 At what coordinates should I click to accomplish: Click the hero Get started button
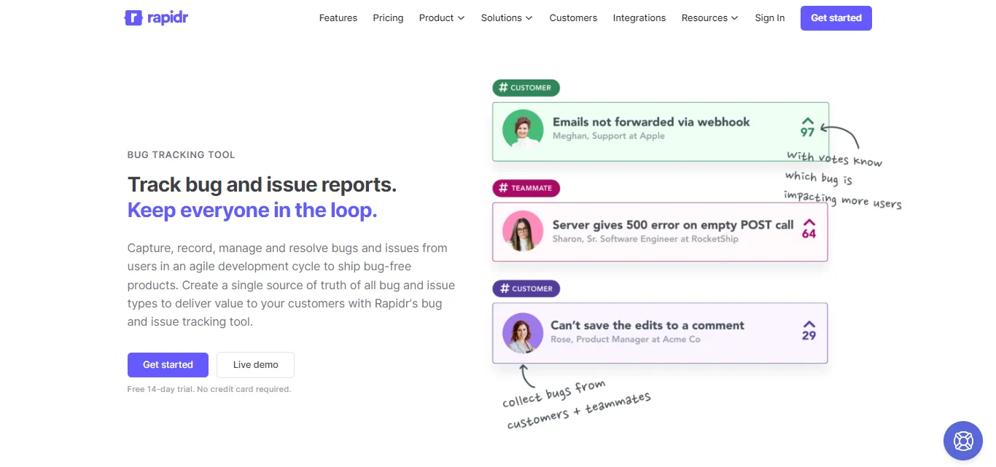point(168,365)
